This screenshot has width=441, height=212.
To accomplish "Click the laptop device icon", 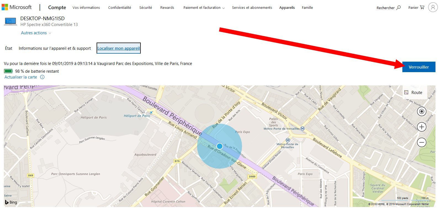I will (10, 21).
